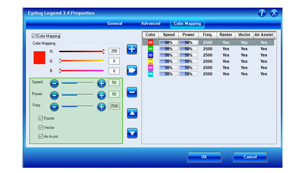Image resolution: width=304 pixels, height=173 pixels.
Task: Select the Color Mapping tab
Action: [187, 24]
